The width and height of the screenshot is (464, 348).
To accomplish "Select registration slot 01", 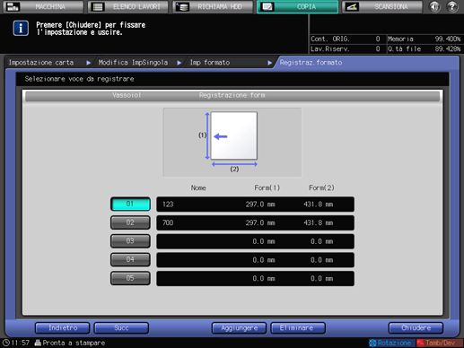I will (x=130, y=204).
